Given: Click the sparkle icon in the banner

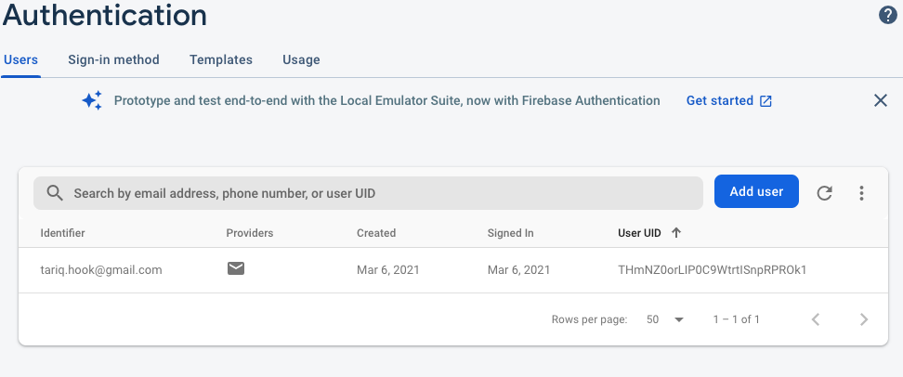Looking at the screenshot, I should tap(92, 100).
